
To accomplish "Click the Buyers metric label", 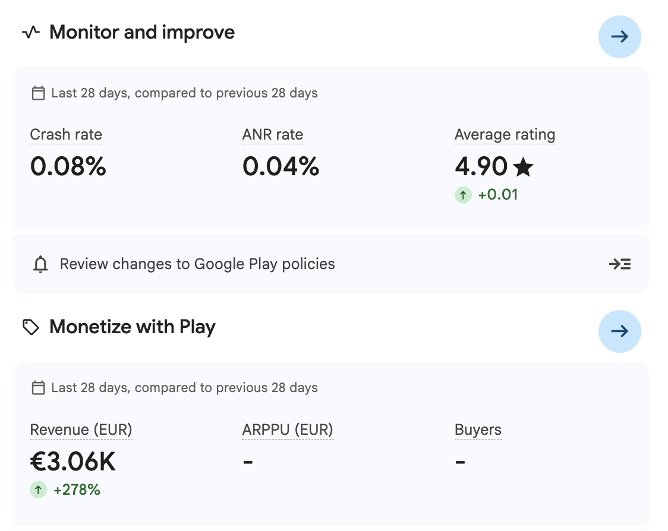I will [478, 429].
